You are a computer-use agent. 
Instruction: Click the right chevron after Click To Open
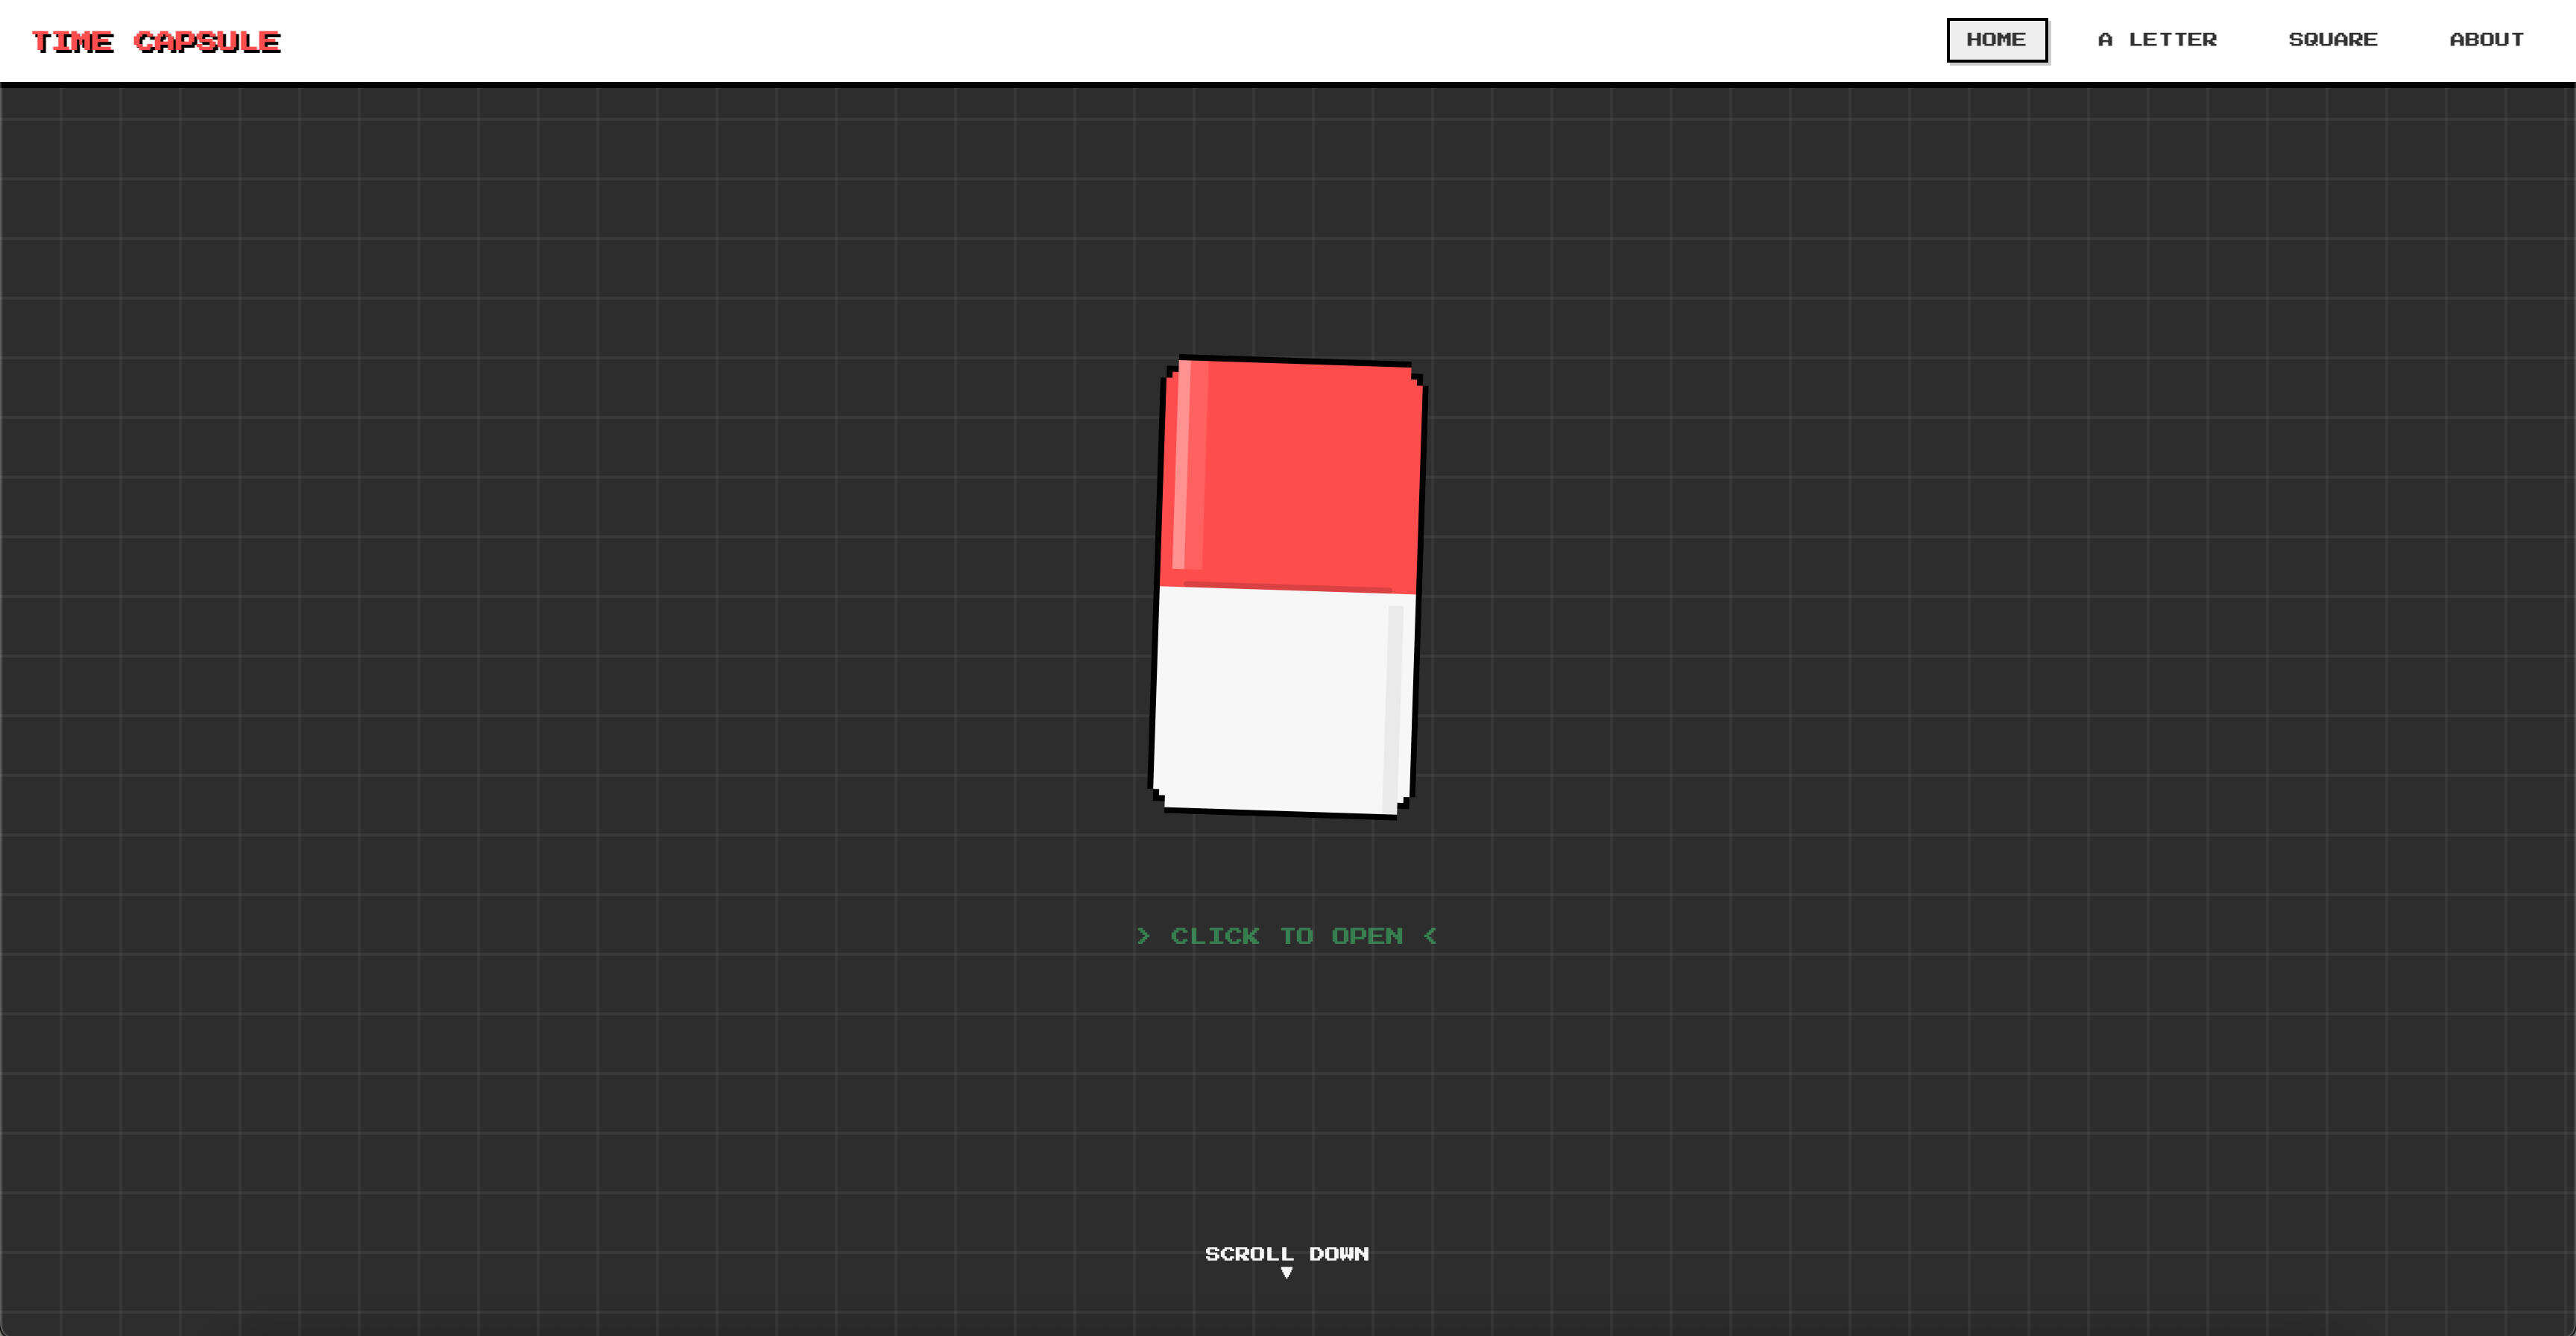(x=1430, y=936)
